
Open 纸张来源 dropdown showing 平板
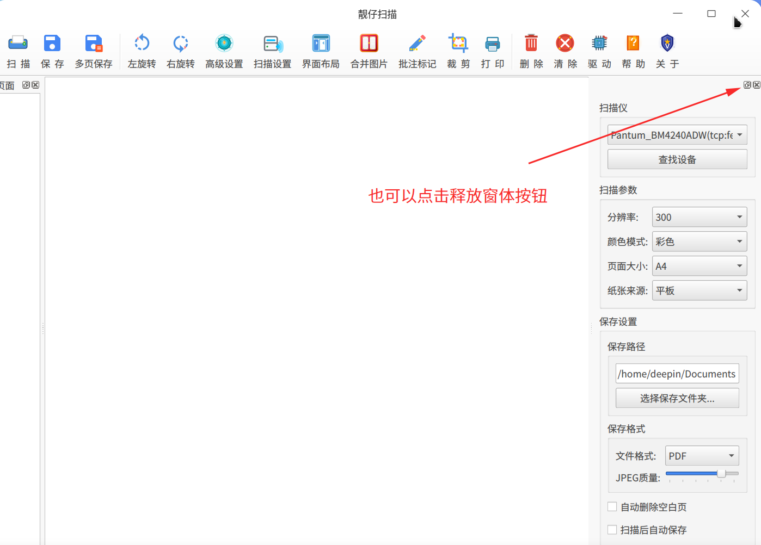(x=699, y=290)
